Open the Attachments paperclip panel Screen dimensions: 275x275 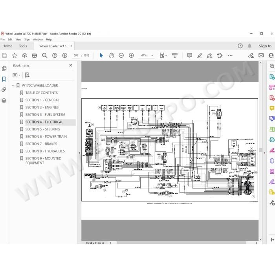point(4,90)
